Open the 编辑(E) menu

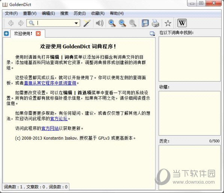coord(48,13)
